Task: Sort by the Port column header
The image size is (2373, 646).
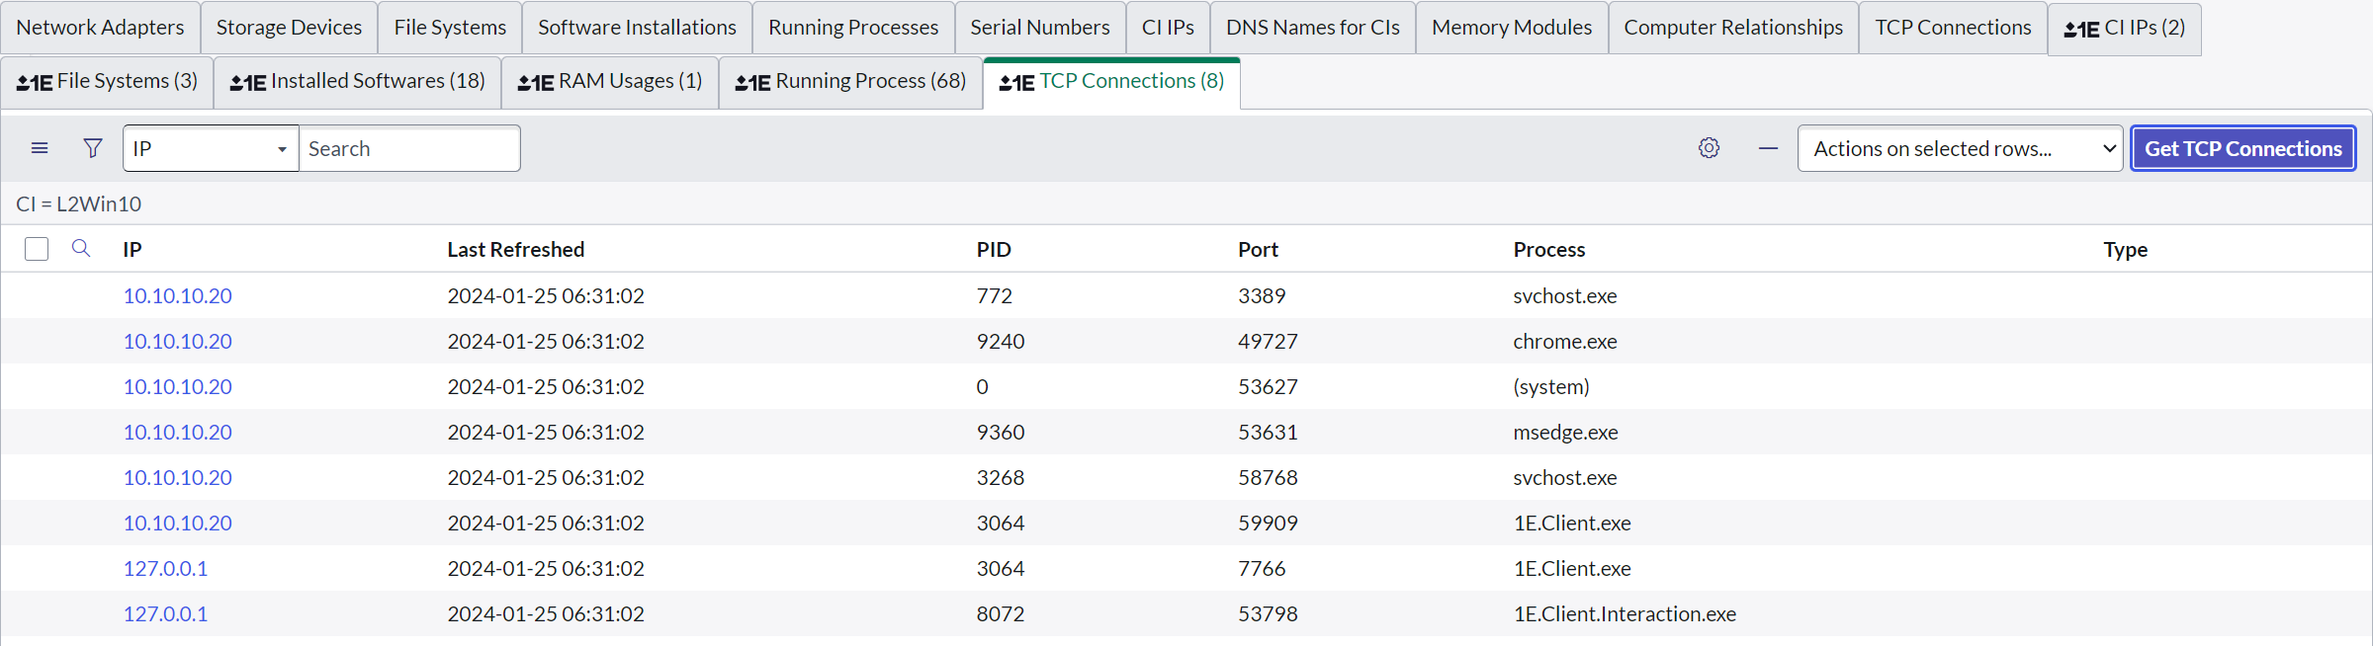Action: click(1258, 250)
